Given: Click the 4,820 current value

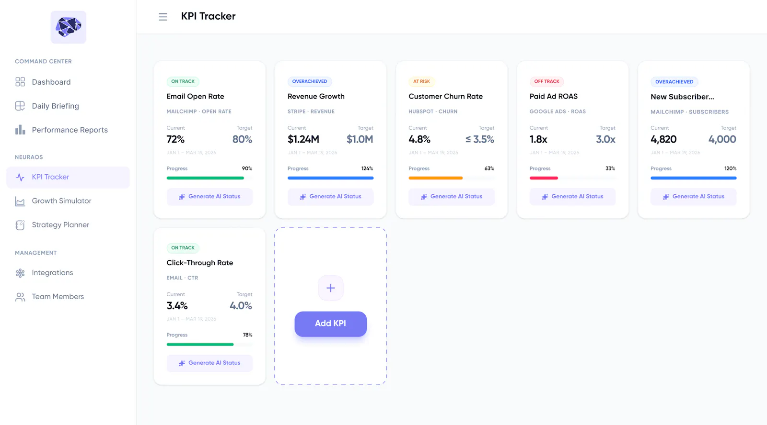Looking at the screenshot, I should [x=663, y=140].
